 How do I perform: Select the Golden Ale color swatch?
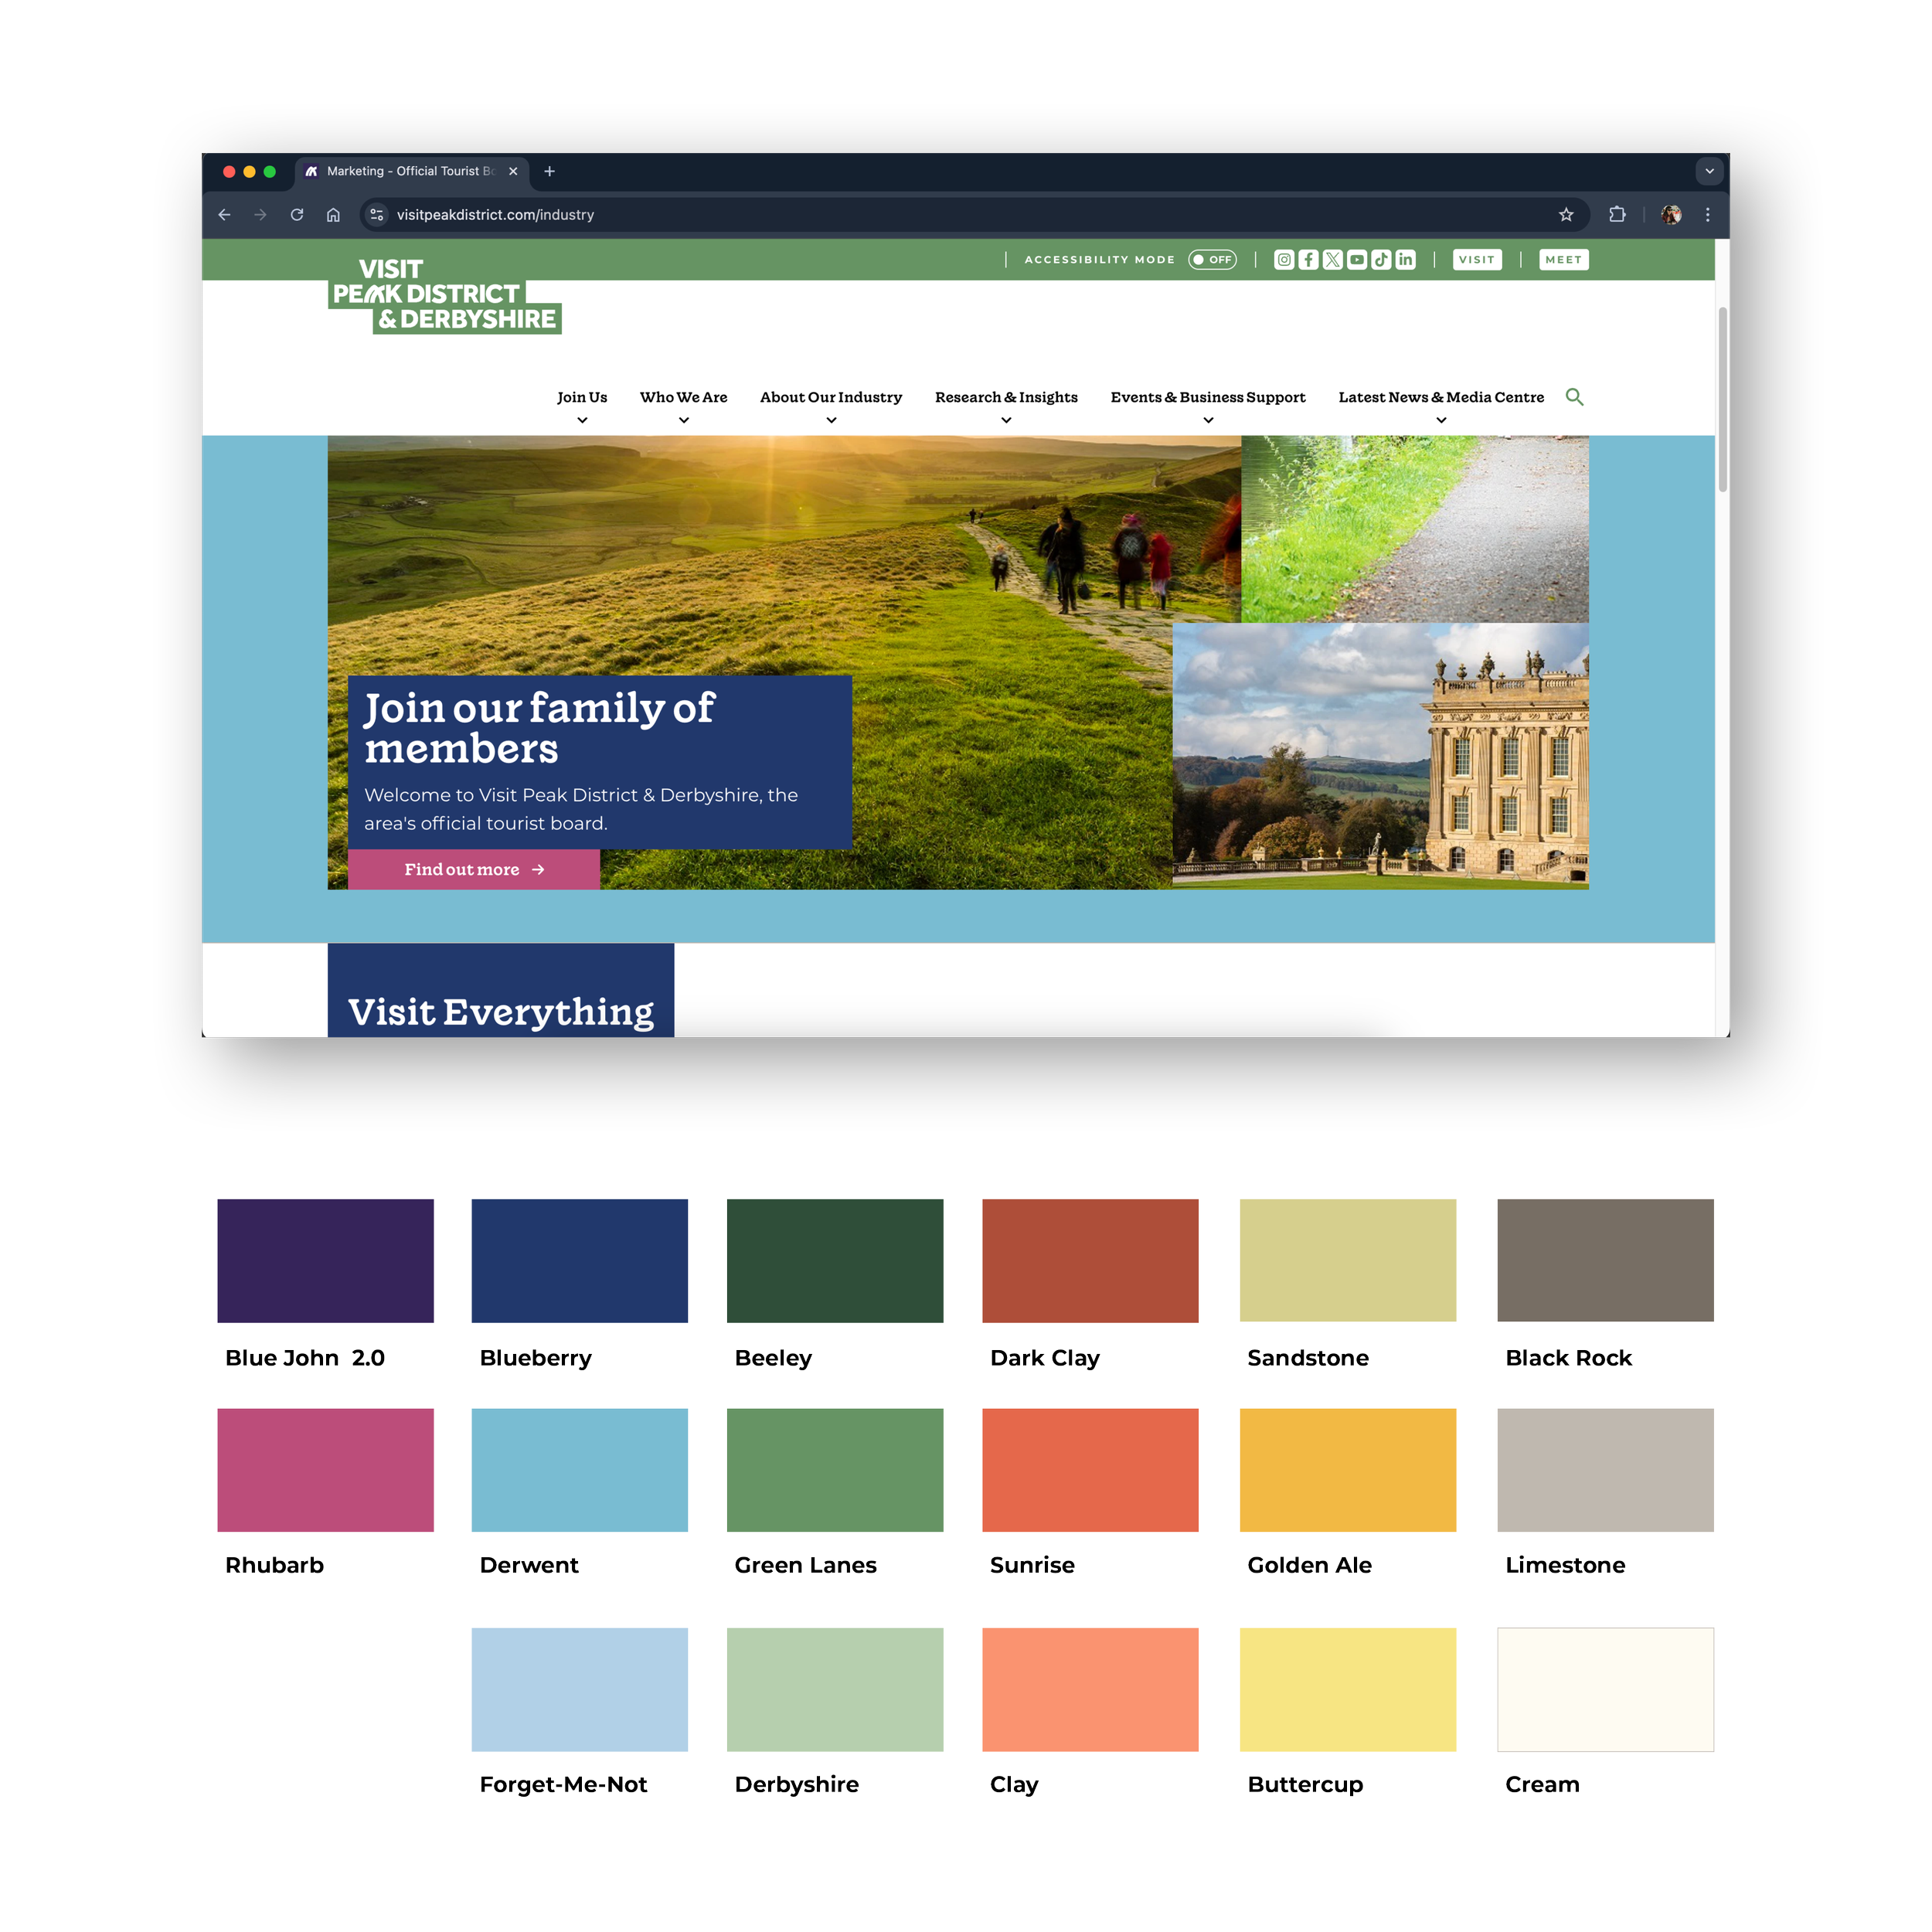(1348, 1470)
